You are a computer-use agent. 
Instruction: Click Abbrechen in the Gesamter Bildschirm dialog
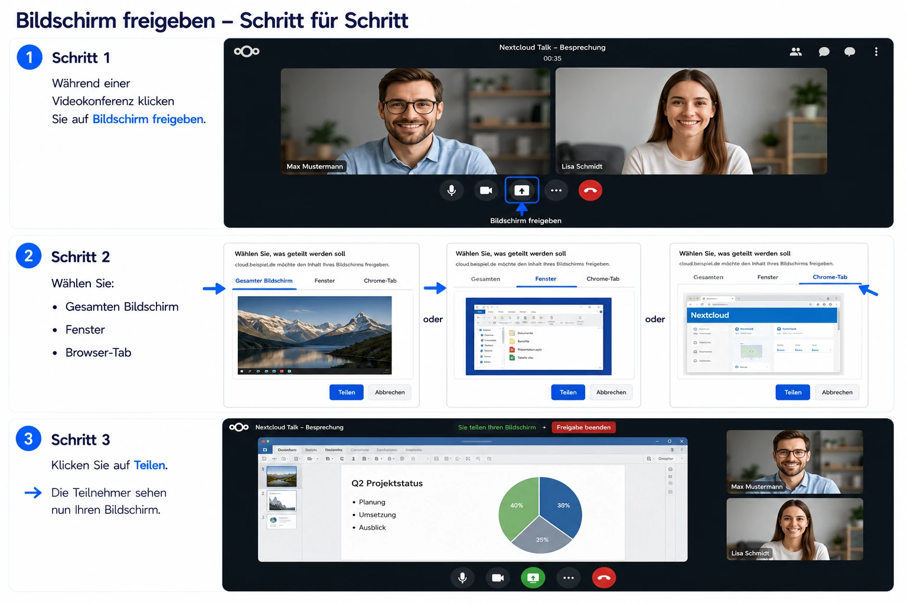click(390, 392)
